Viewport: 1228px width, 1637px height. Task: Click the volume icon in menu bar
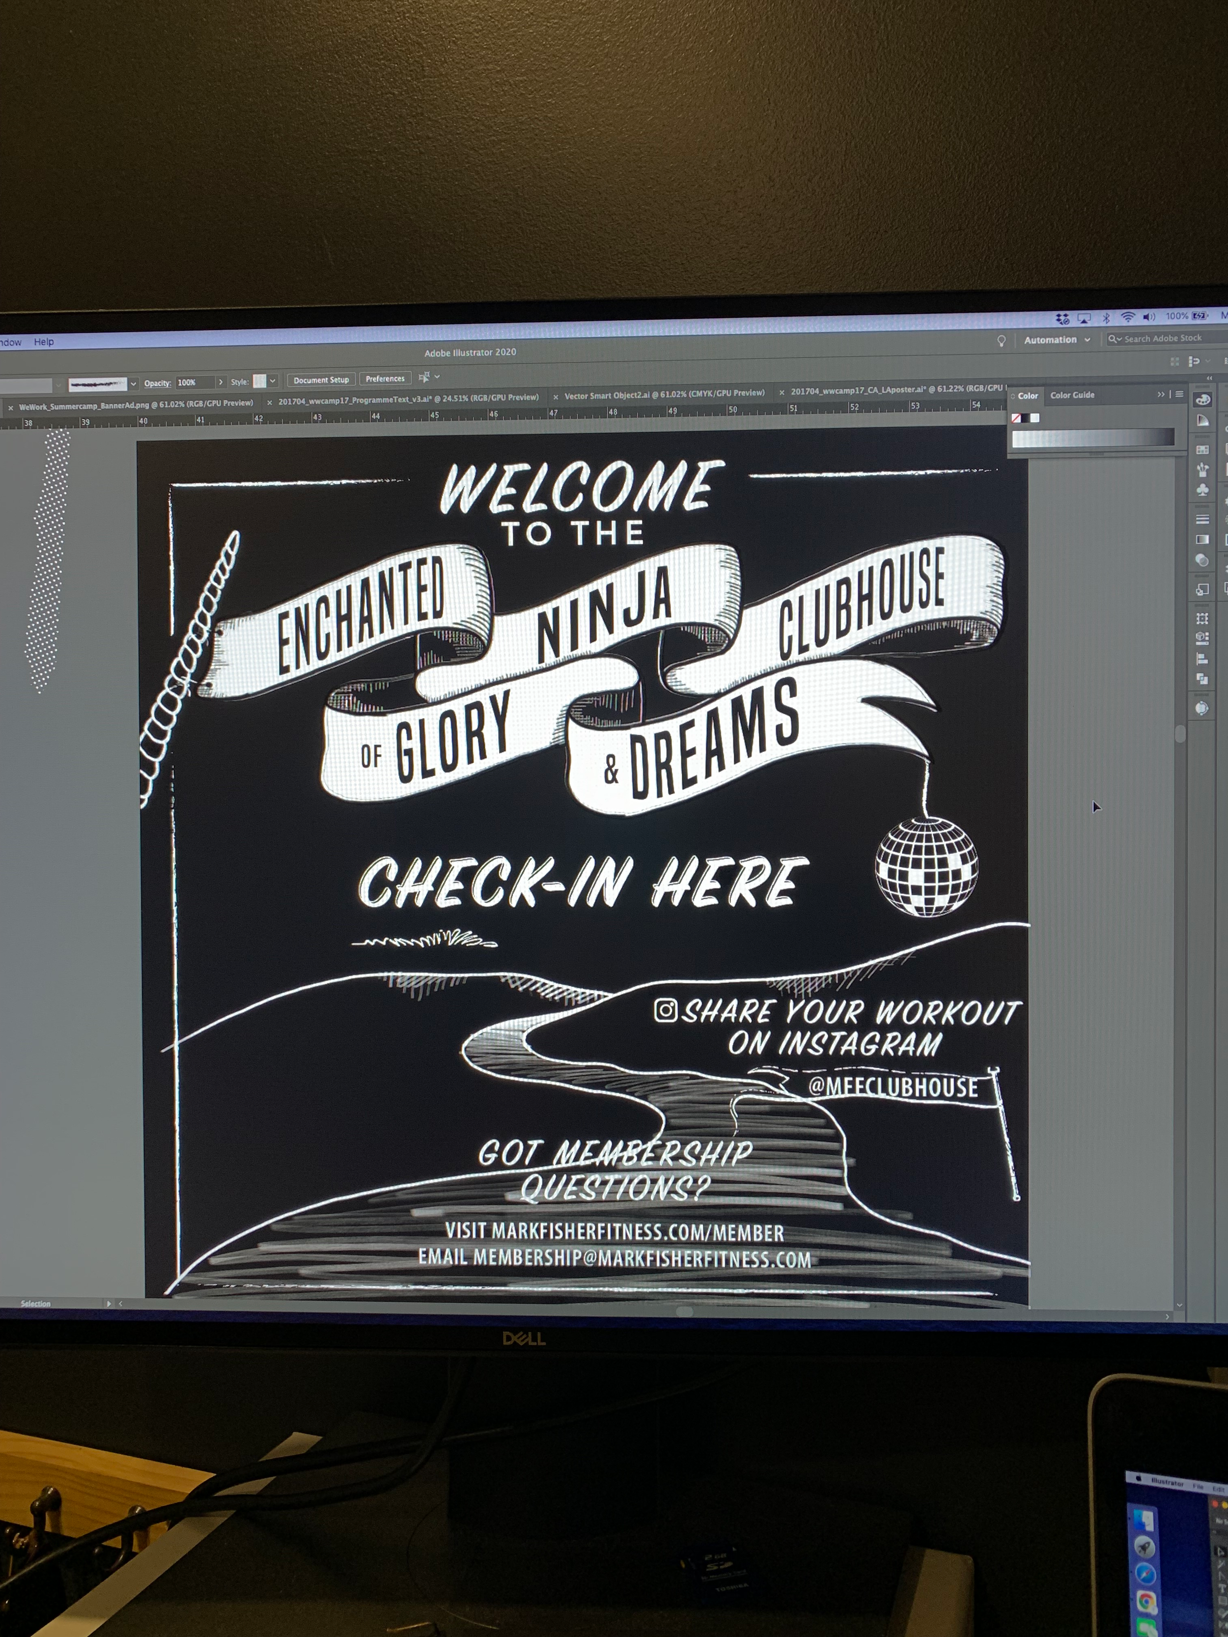(x=1149, y=317)
